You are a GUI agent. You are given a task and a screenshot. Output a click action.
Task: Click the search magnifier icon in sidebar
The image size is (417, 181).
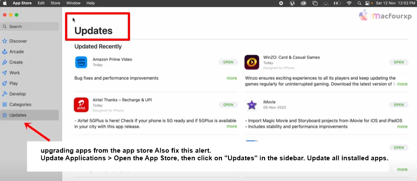point(5,27)
